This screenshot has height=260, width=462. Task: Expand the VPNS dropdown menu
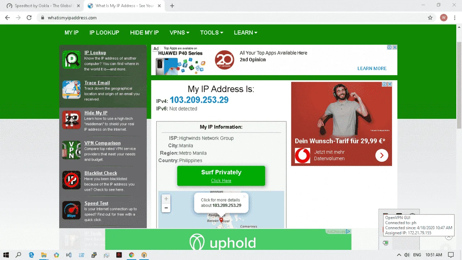pos(179,32)
